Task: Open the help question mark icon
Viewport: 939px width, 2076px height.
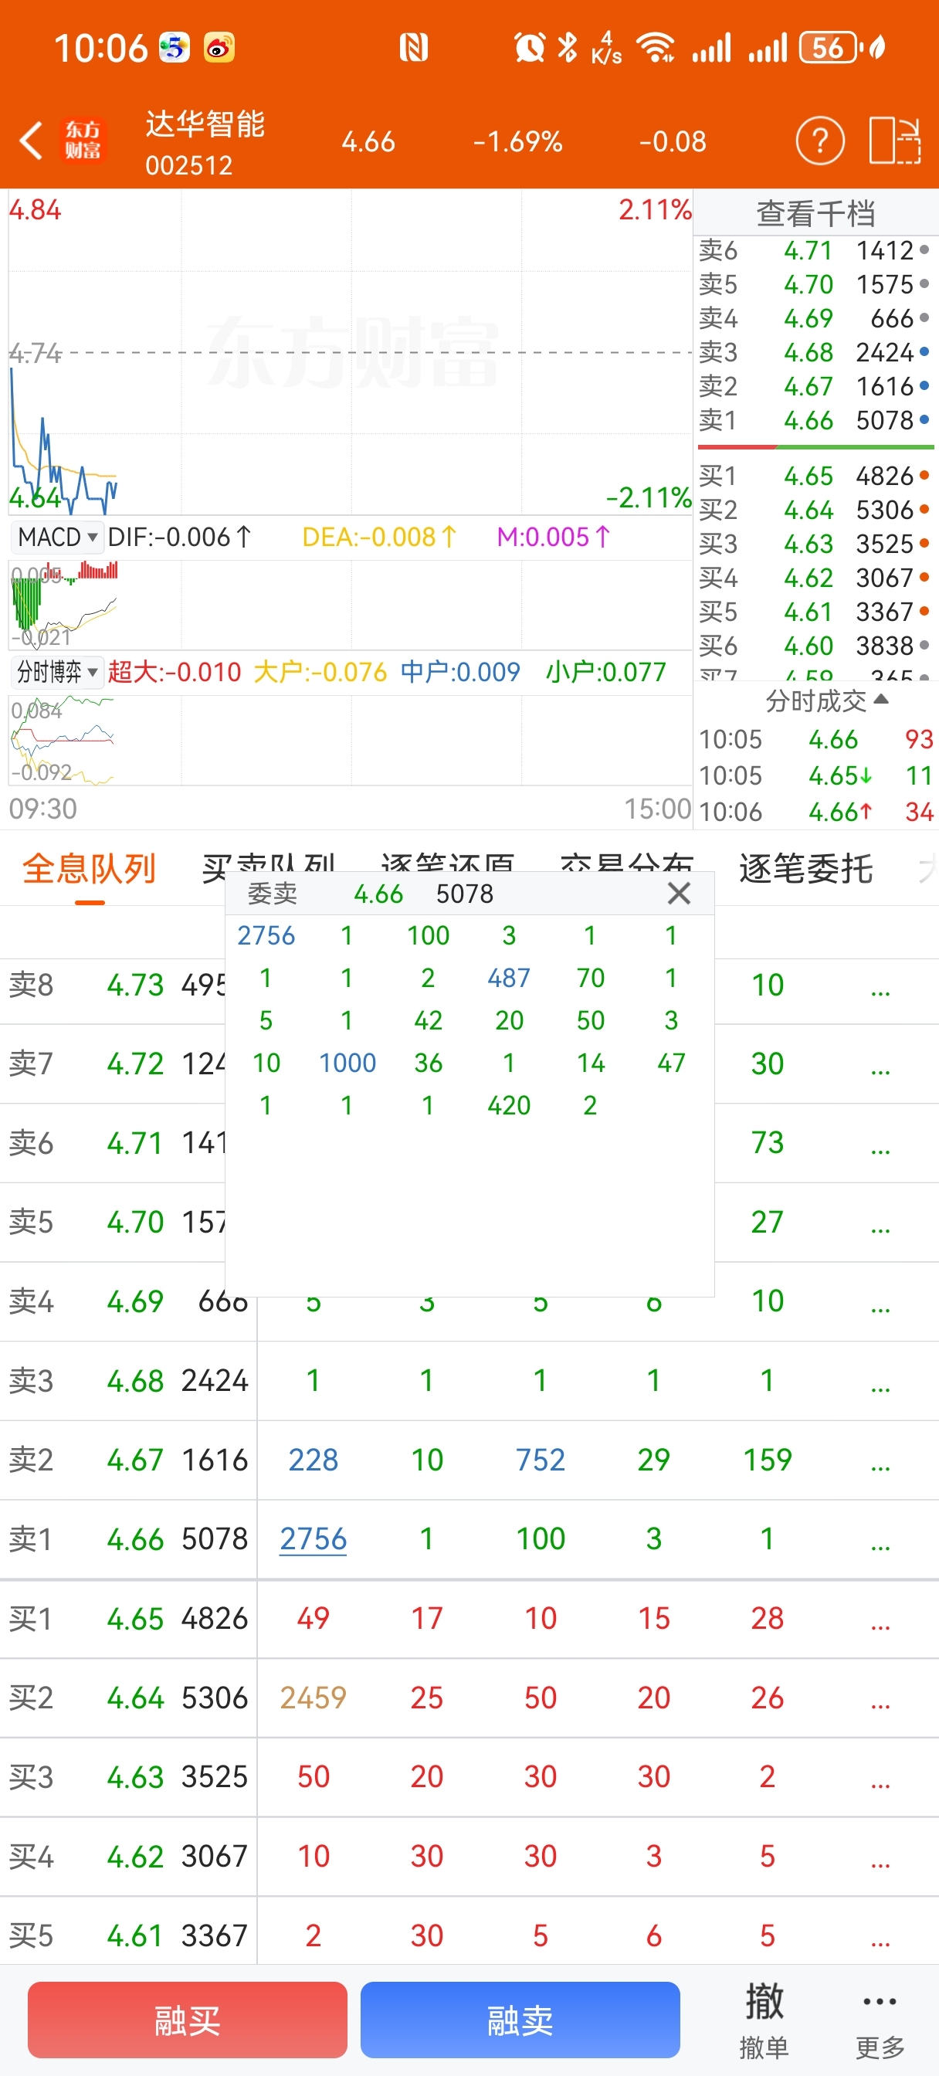Action: click(x=820, y=141)
